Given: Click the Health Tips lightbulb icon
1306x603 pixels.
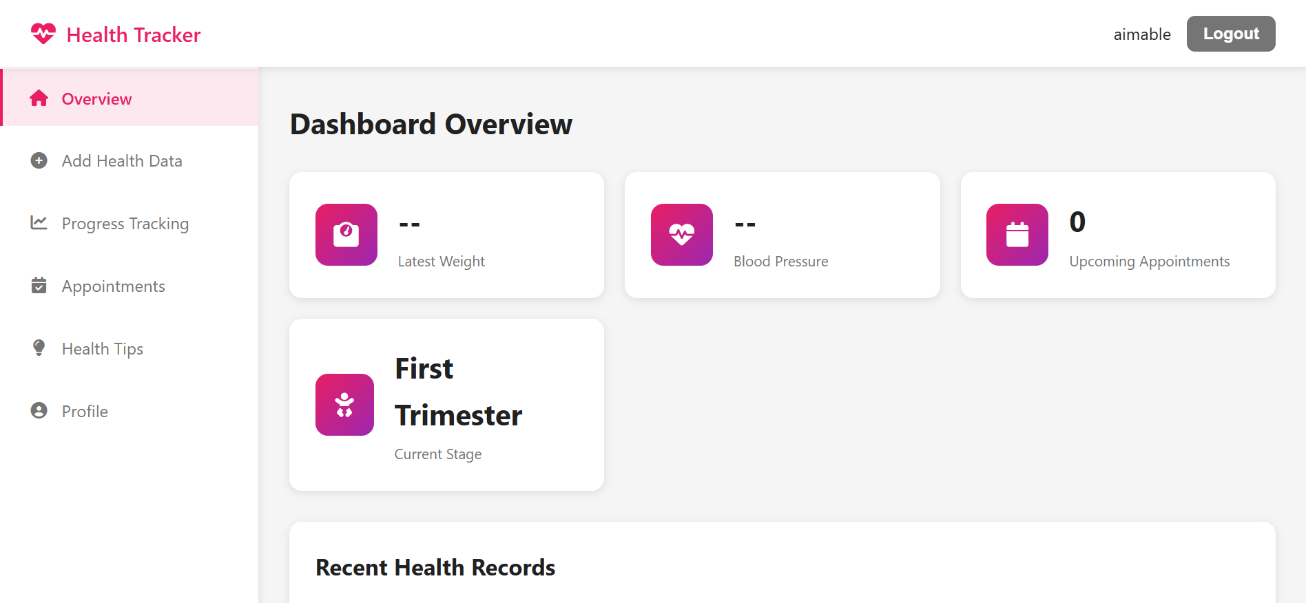Looking at the screenshot, I should tap(39, 348).
